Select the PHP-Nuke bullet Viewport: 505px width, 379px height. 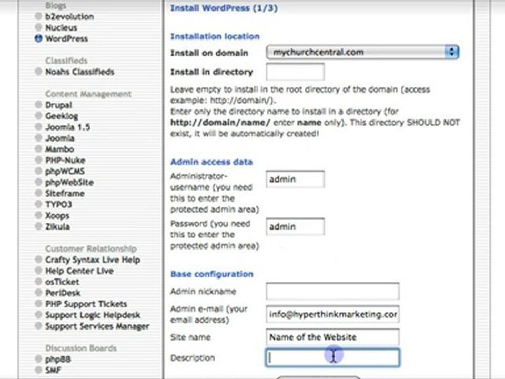click(x=38, y=160)
